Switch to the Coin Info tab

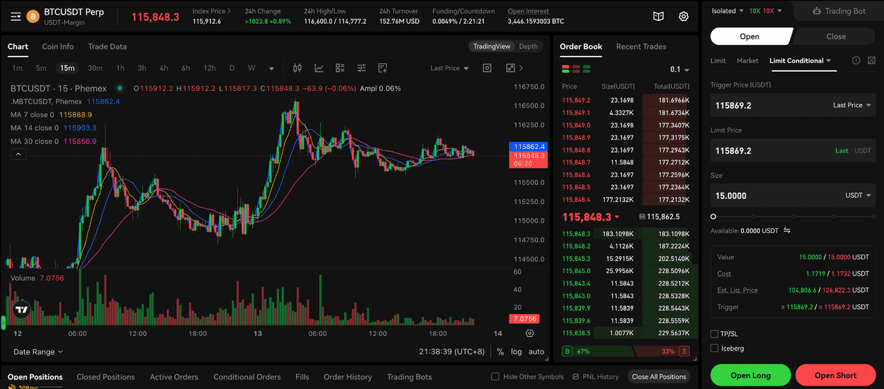58,46
